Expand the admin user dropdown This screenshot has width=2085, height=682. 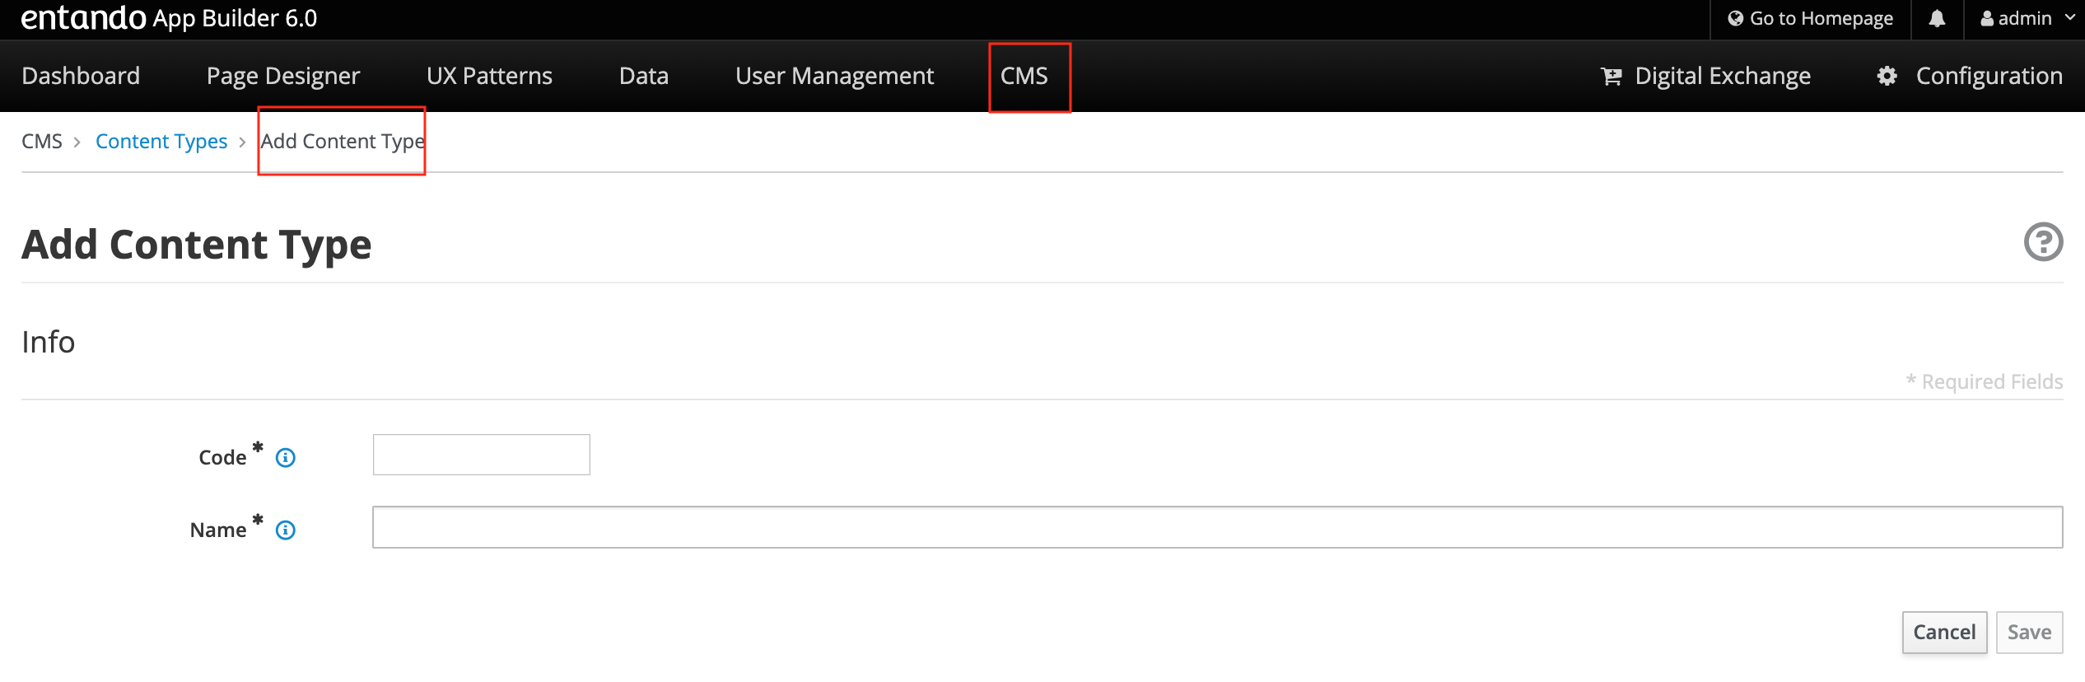(2027, 19)
